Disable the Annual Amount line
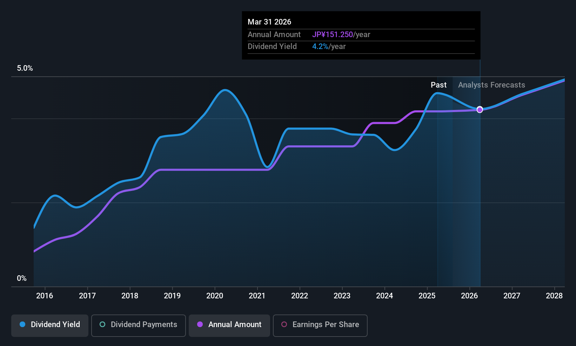This screenshot has width=576, height=346. (229, 325)
